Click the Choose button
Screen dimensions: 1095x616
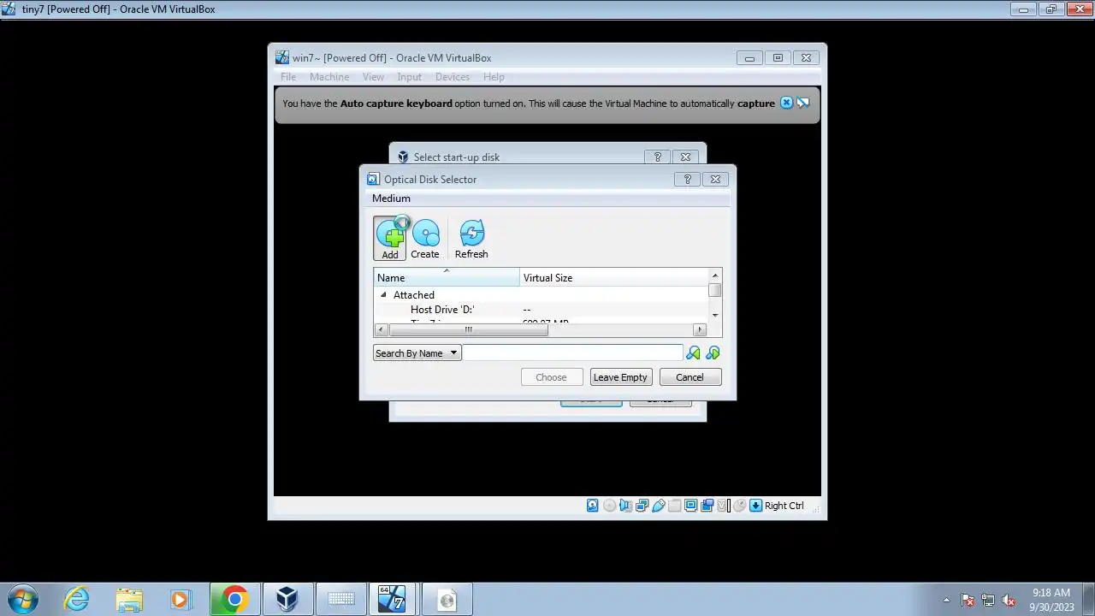(x=551, y=376)
